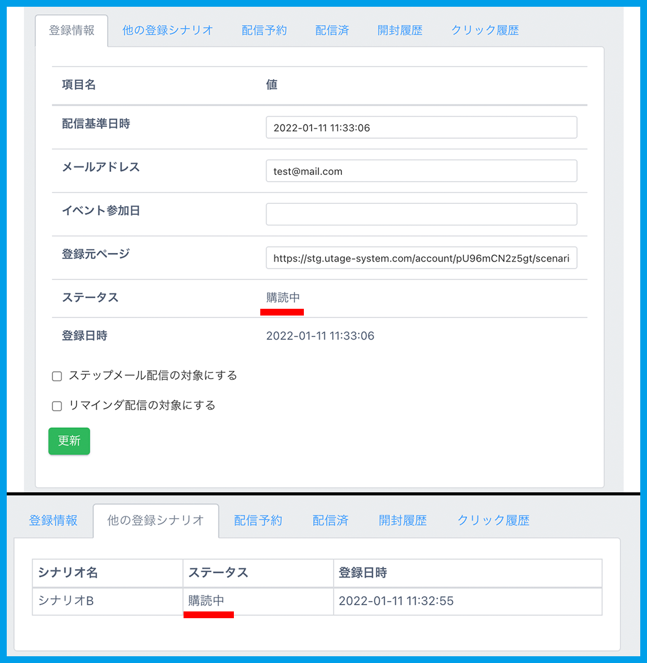View 配信済 tab in lower panel
The height and width of the screenshot is (663, 647).
point(330,521)
